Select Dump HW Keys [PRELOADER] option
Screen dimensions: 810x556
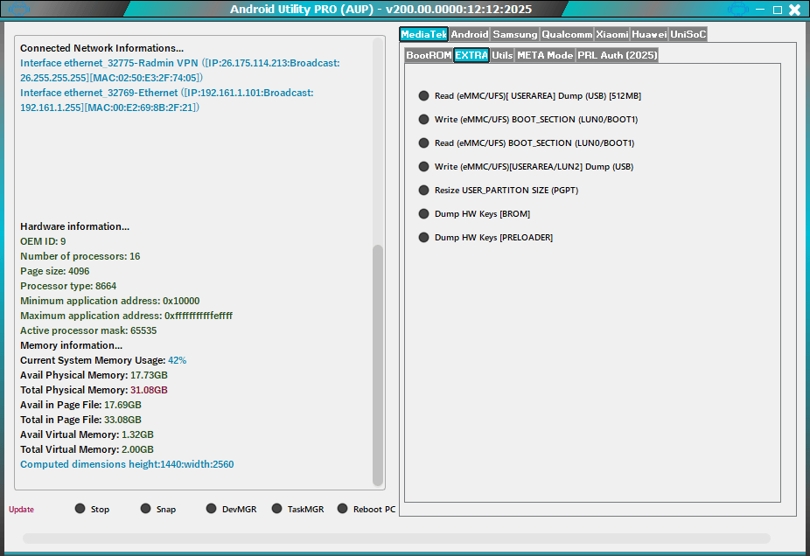pyautogui.click(x=424, y=237)
